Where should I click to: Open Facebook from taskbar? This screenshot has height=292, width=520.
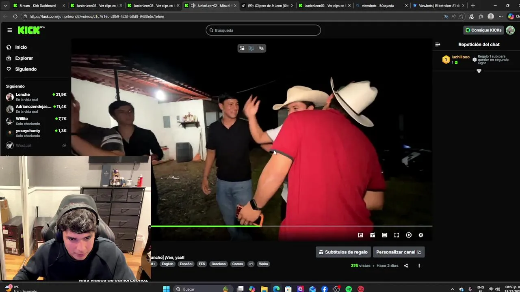[x=325, y=289]
